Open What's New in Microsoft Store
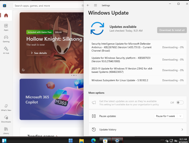The image size is (189, 143). tap(6, 108)
